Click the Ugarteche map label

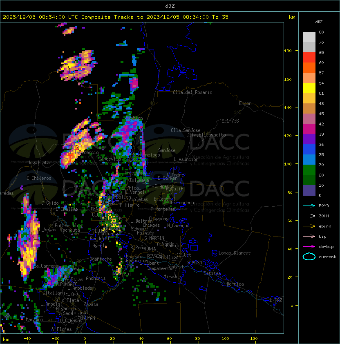[x=101, y=259]
